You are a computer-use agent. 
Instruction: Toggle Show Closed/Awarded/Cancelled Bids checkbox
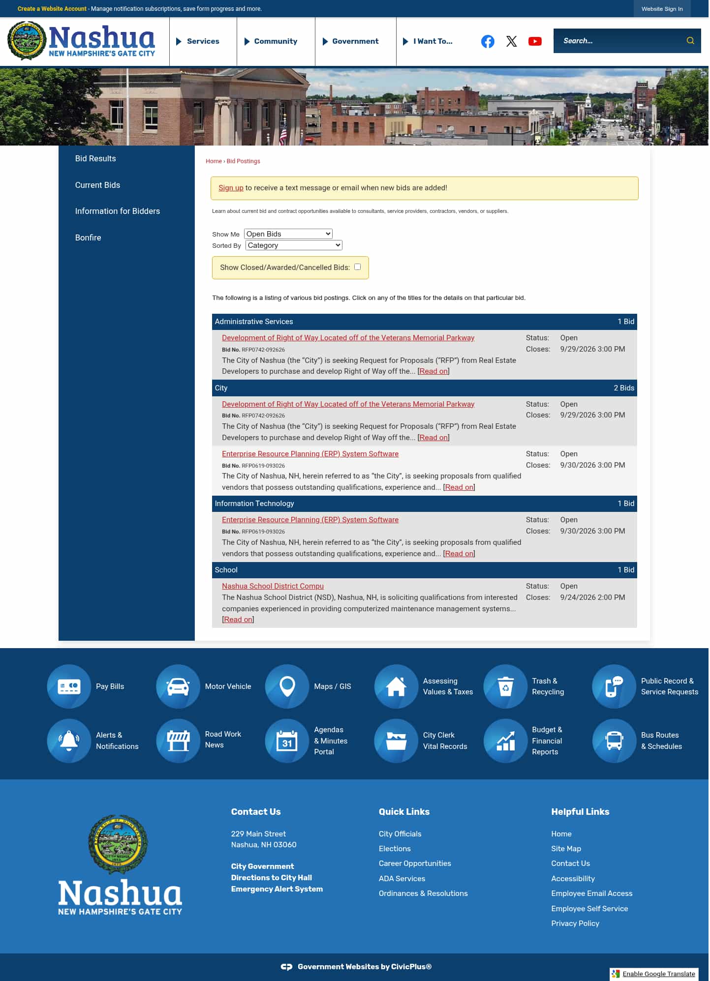tap(358, 268)
